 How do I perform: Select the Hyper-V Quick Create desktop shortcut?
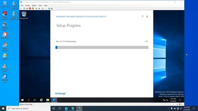15,15
